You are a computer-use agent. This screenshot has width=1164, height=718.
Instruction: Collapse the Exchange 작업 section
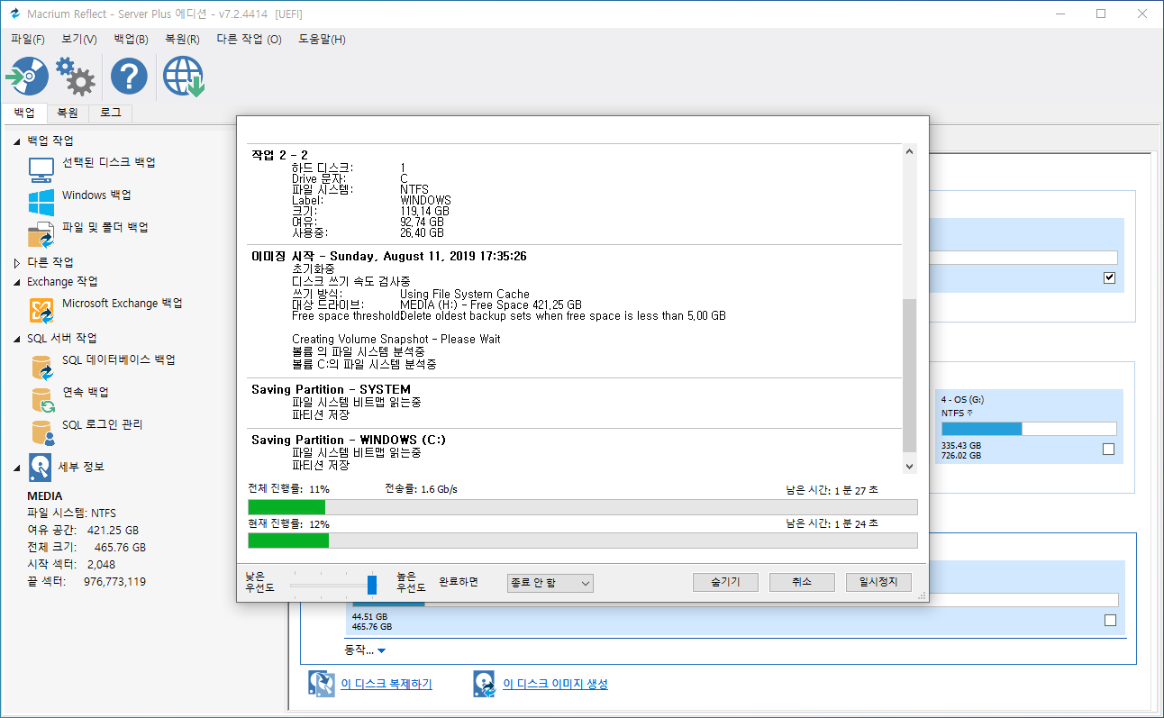click(x=16, y=282)
